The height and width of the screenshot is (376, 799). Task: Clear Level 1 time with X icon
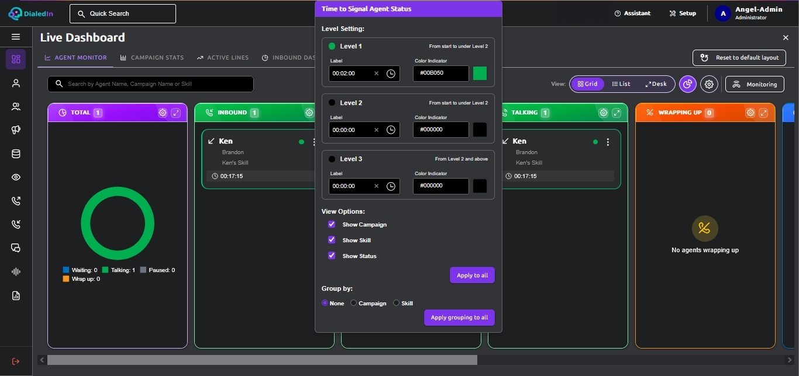click(376, 74)
